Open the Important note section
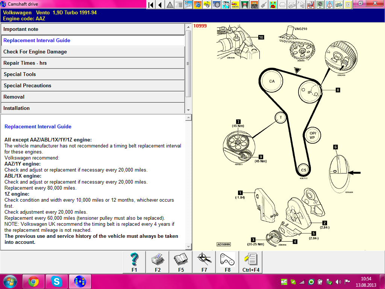The image size is (385, 289). 93,29
